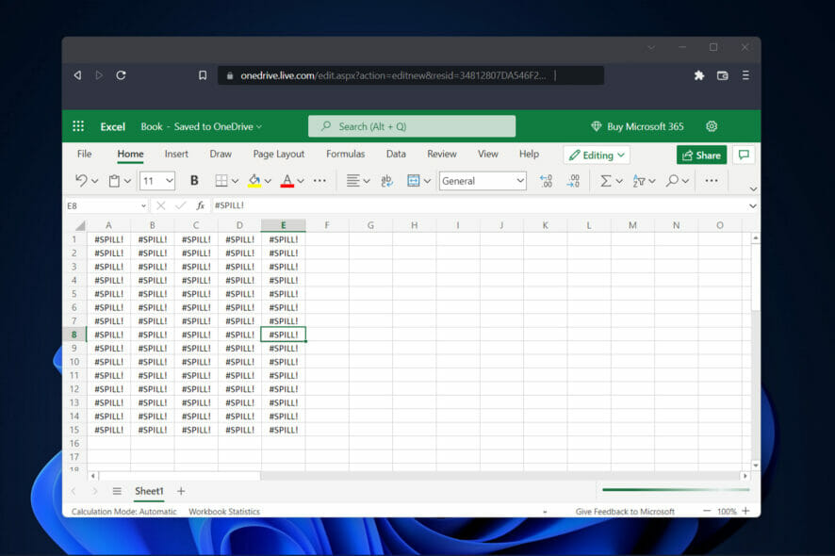Open browser extensions puzzle icon

click(x=699, y=75)
